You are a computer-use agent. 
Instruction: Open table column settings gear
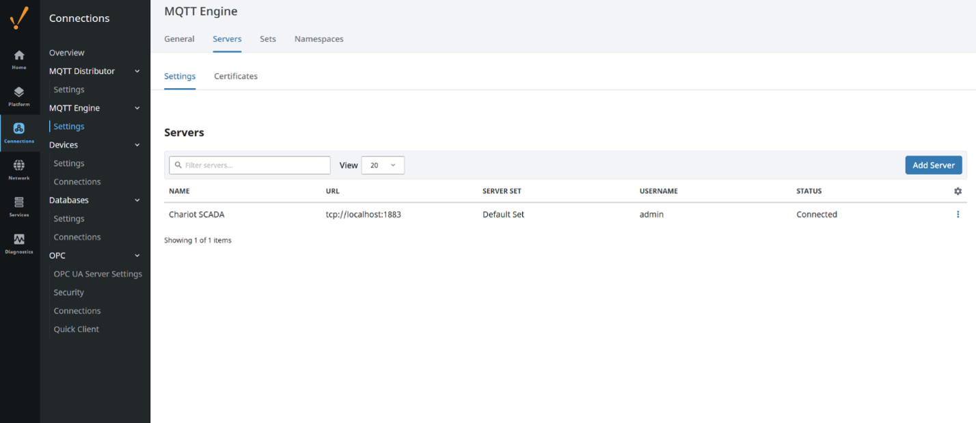[x=958, y=191]
